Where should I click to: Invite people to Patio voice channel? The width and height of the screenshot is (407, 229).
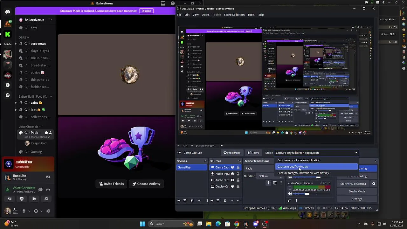point(51,133)
